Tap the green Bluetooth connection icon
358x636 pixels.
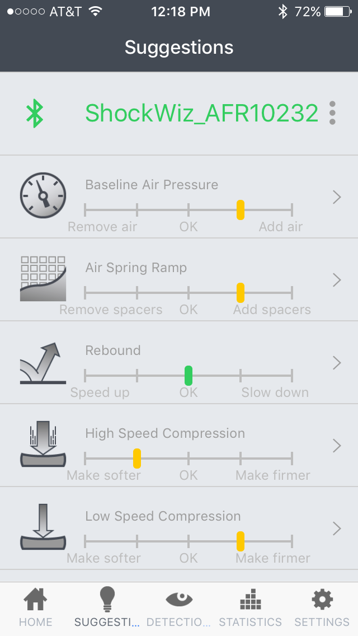pos(35,114)
